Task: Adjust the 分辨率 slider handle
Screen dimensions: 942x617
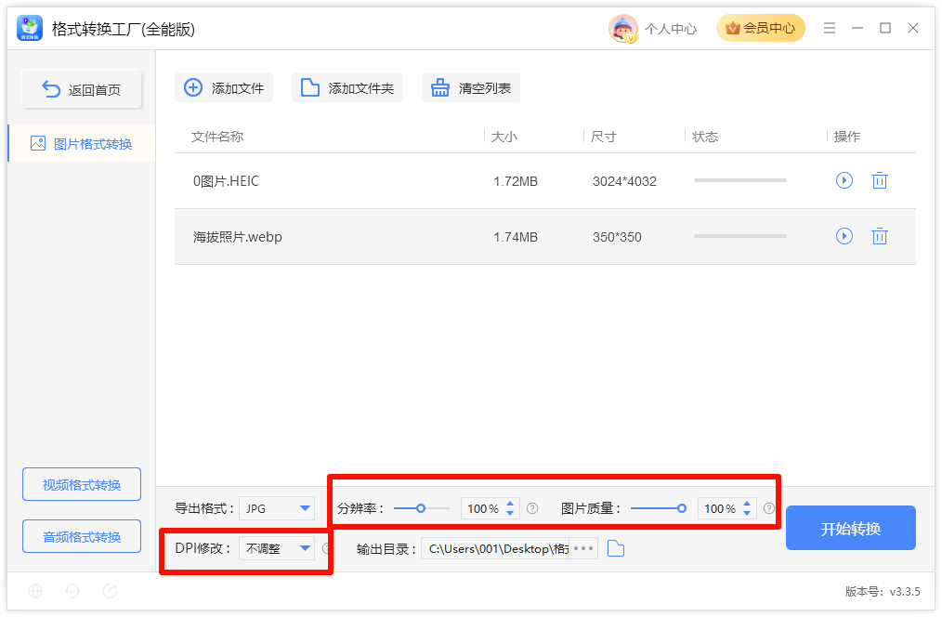Action: click(x=421, y=508)
